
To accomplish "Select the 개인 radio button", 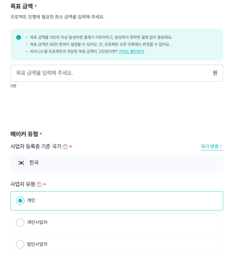I will [x=20, y=201].
